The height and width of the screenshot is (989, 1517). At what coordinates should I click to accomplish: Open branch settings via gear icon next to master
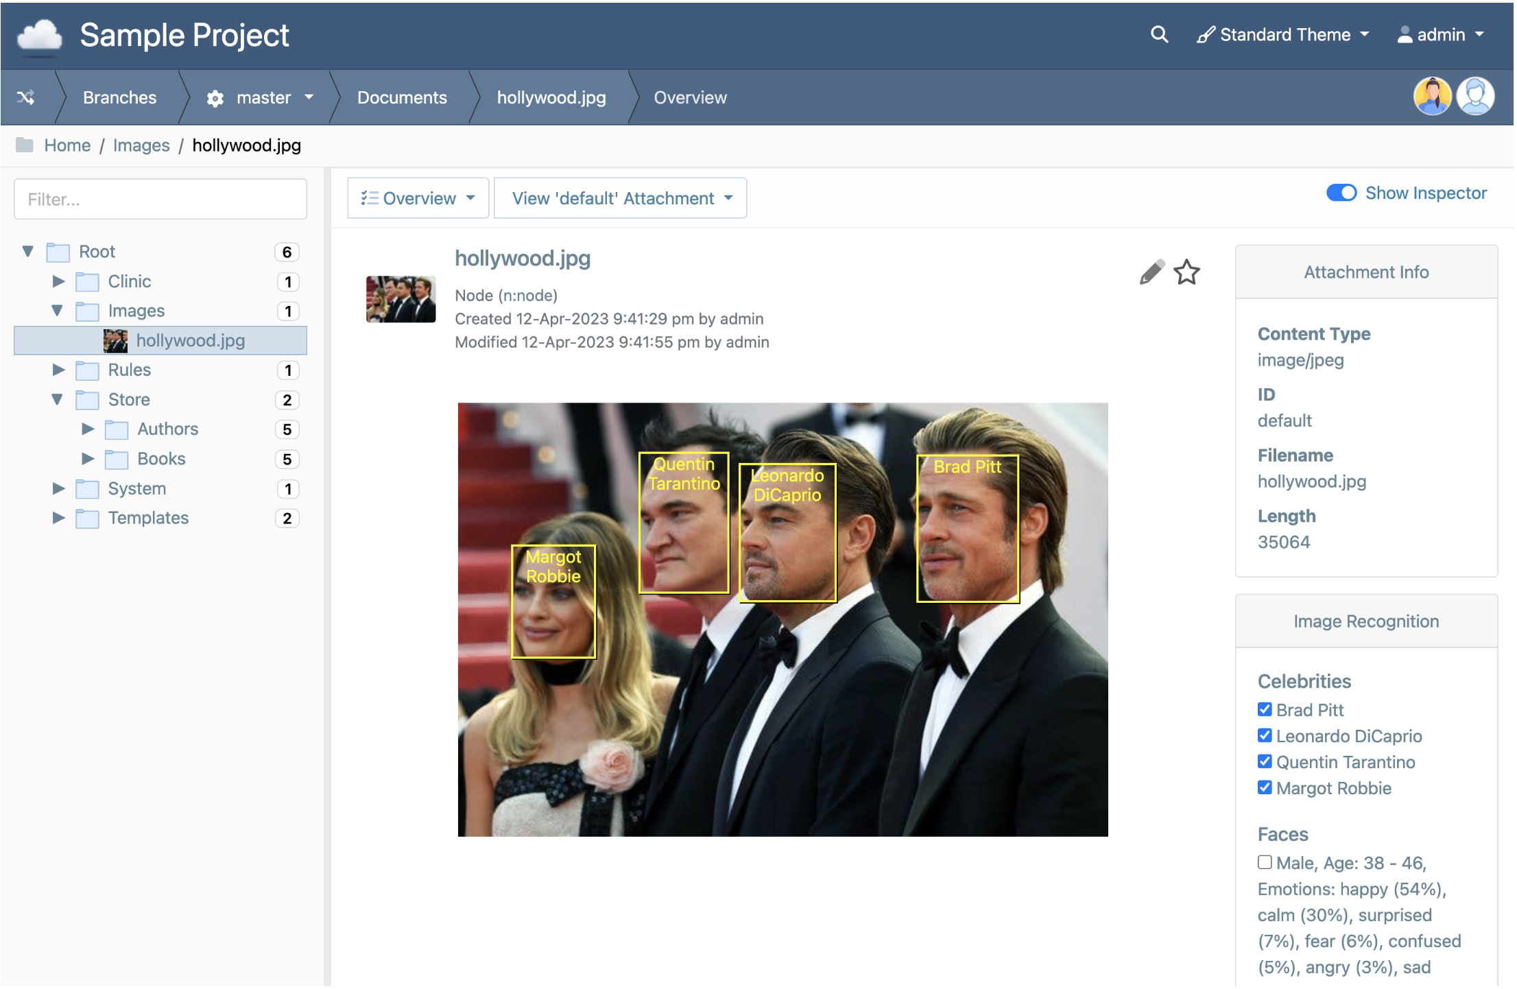(215, 97)
